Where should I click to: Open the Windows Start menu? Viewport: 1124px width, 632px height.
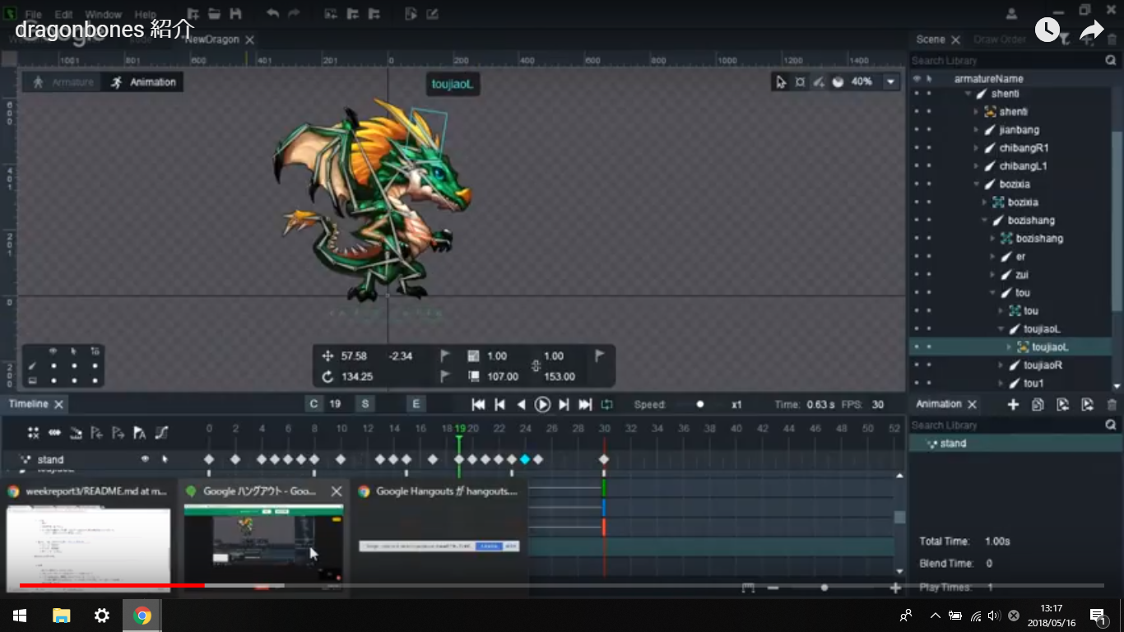20,616
